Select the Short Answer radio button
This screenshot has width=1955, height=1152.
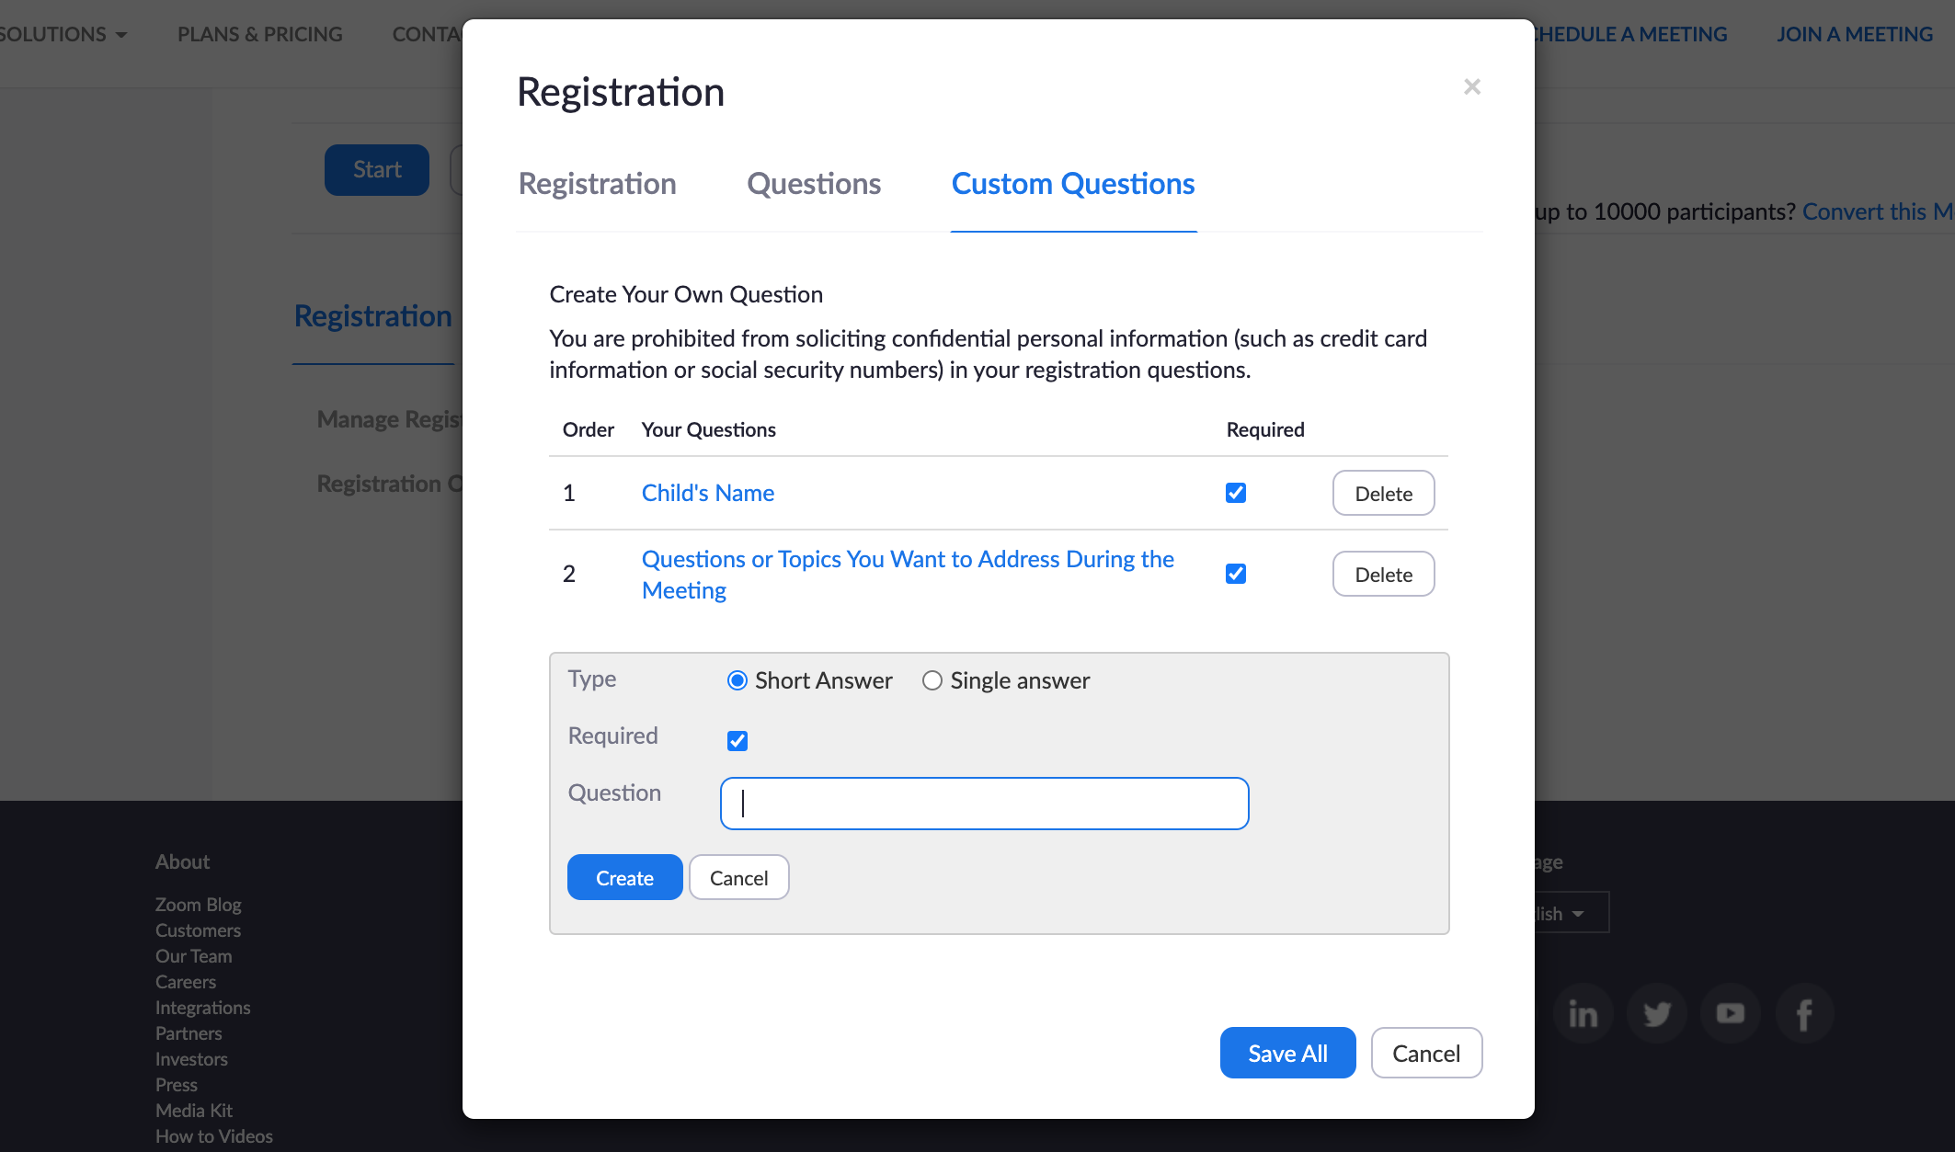coord(737,680)
